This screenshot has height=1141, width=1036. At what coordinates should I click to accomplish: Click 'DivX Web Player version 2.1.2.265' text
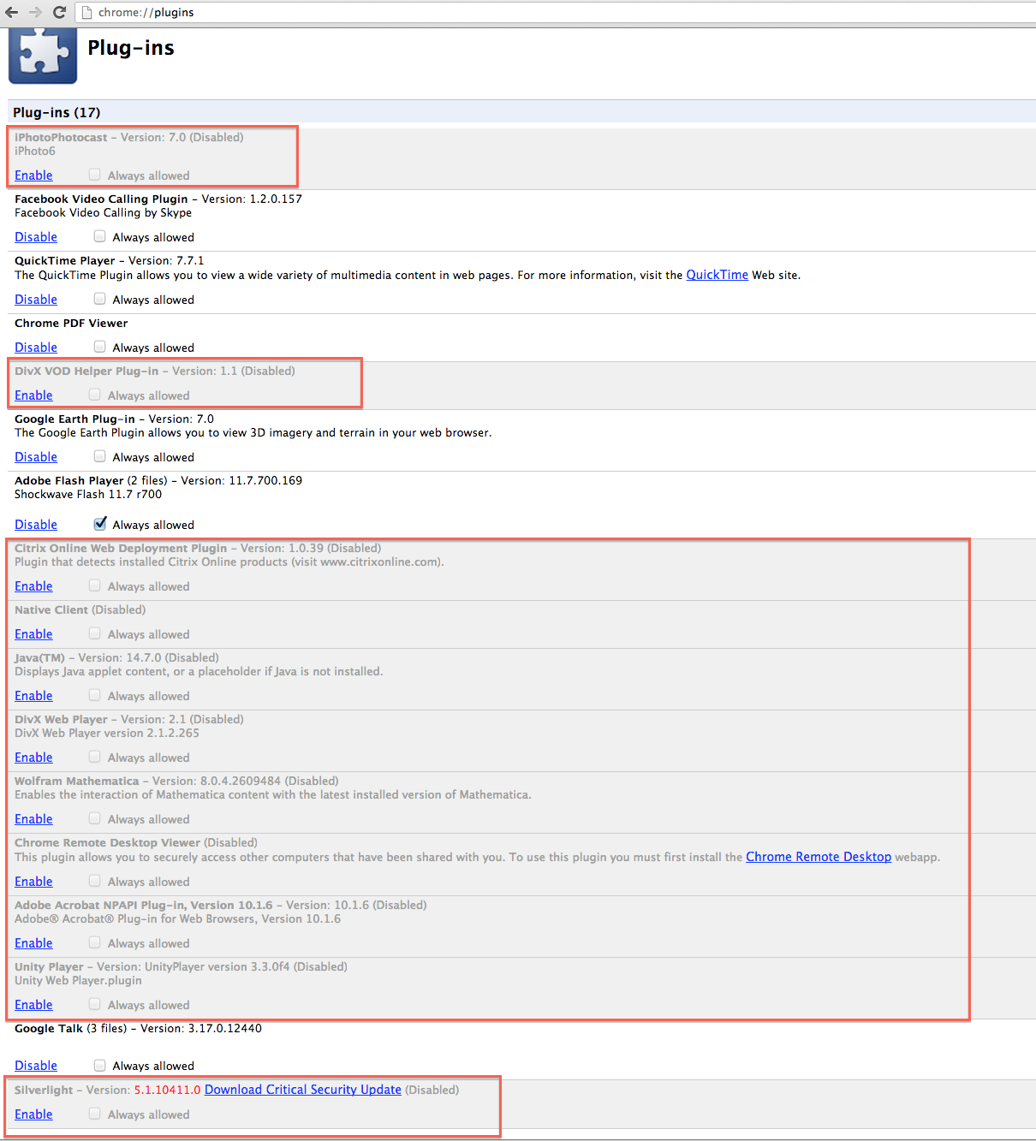pyautogui.click(x=107, y=733)
